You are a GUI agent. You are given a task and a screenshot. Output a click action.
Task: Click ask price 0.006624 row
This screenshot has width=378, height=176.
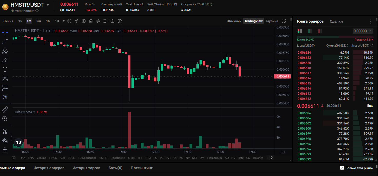pyautogui.click(x=335, y=52)
